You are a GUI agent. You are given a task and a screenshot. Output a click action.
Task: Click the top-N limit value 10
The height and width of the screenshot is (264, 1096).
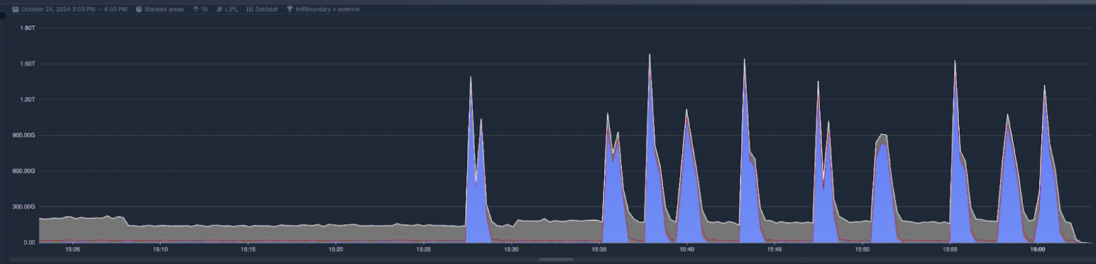[x=204, y=9]
